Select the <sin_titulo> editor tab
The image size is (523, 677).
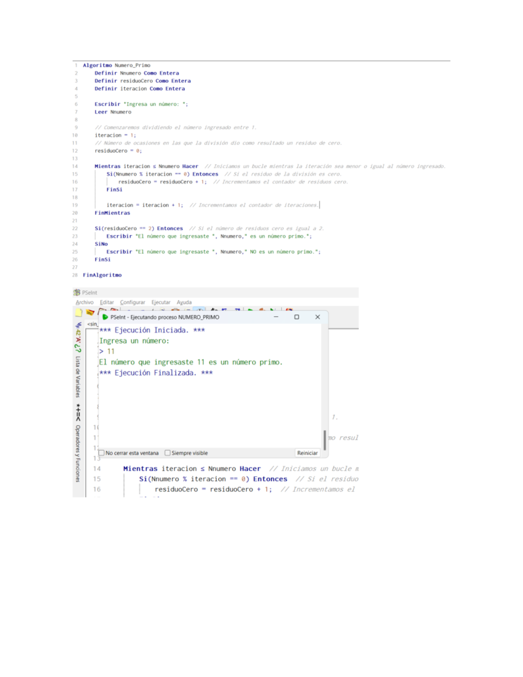[92, 324]
